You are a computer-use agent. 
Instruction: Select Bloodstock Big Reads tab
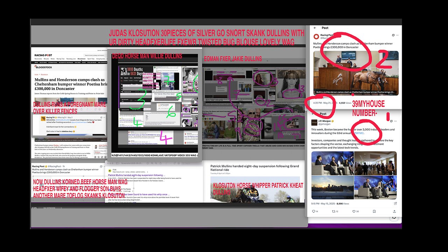(x=66, y=63)
